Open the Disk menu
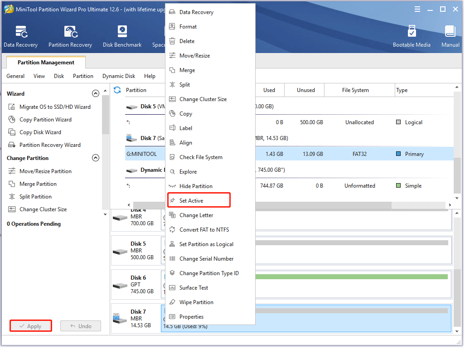The height and width of the screenshot is (349, 465). (x=59, y=76)
